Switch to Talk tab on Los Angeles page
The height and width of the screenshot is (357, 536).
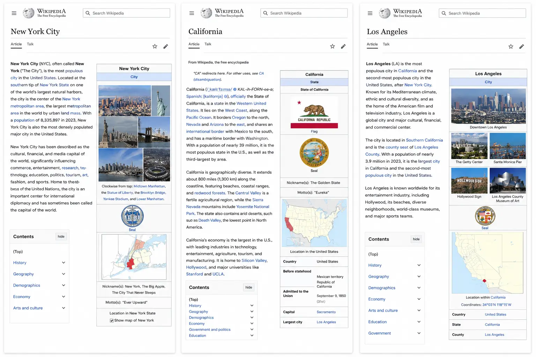pos(386,44)
